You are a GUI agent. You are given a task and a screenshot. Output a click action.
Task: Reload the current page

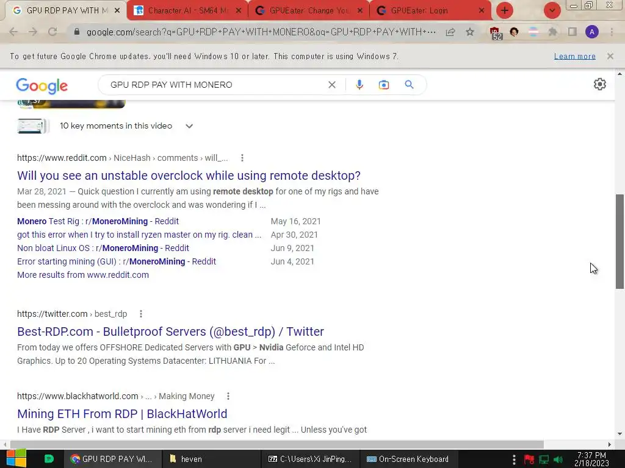click(x=52, y=32)
